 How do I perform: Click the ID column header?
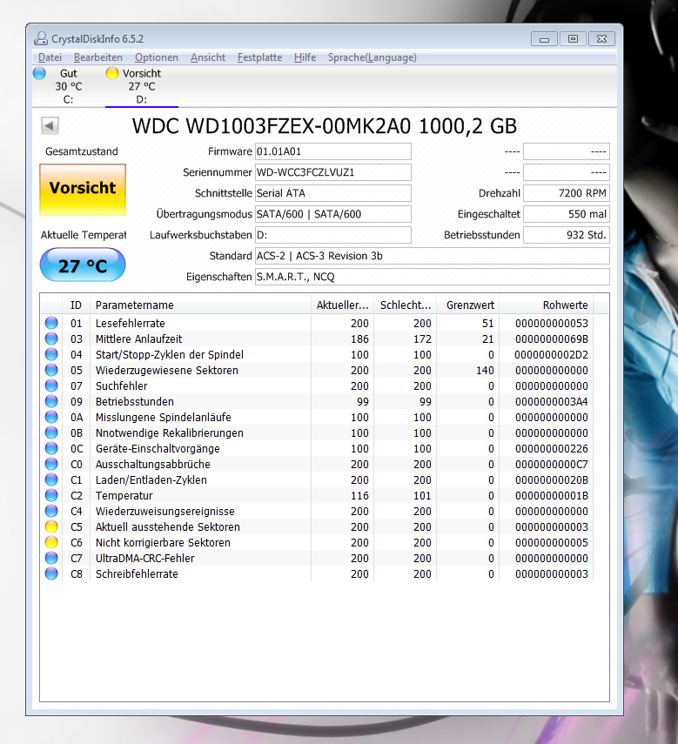coord(76,305)
